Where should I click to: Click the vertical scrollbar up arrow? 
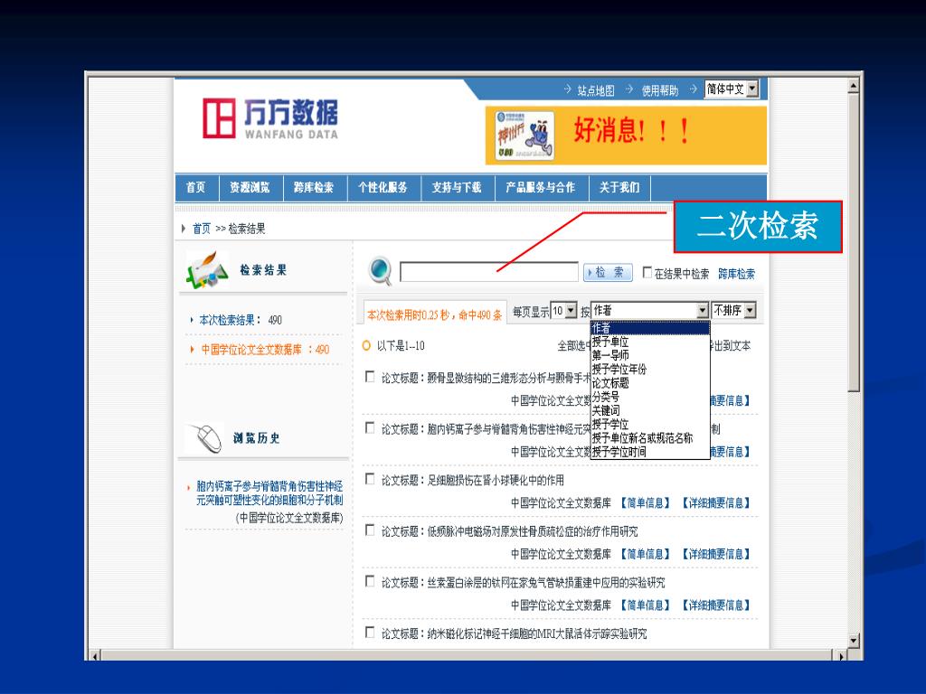pyautogui.click(x=854, y=86)
